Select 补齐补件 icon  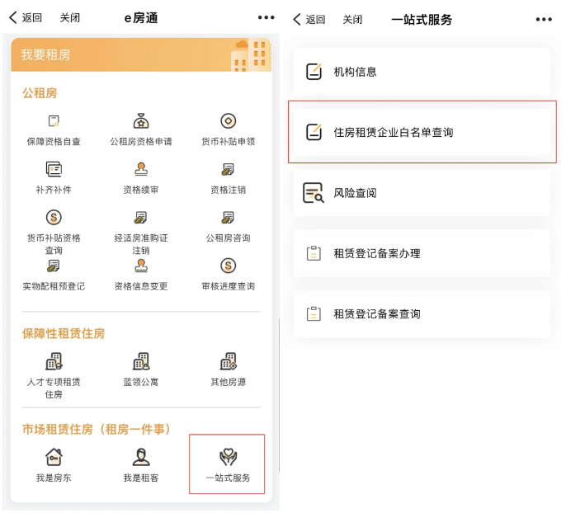[x=54, y=170]
